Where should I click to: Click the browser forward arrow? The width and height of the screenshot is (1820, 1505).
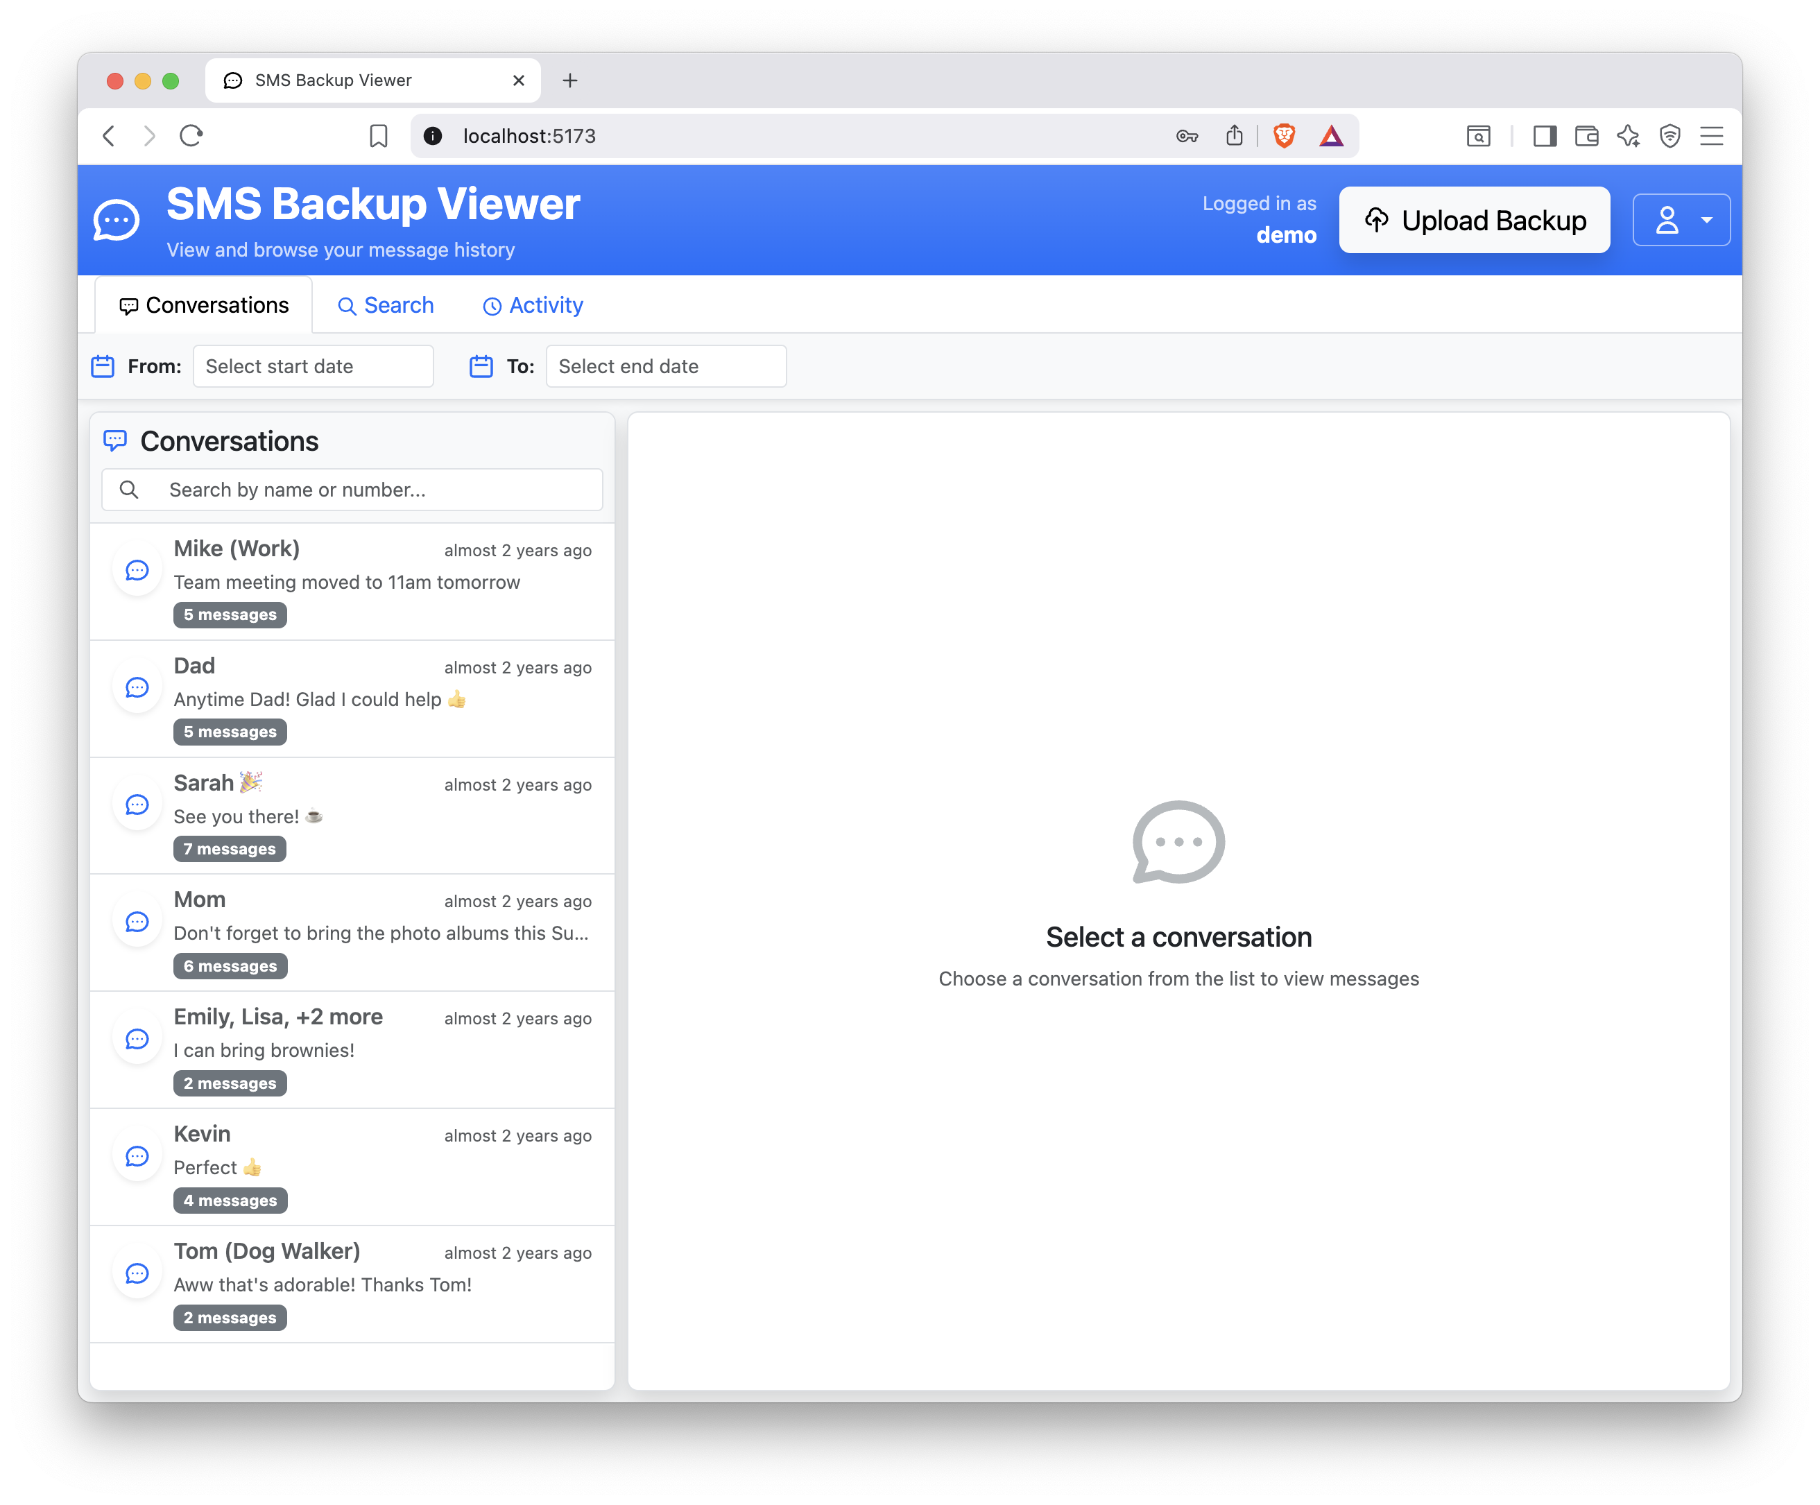pos(149,136)
